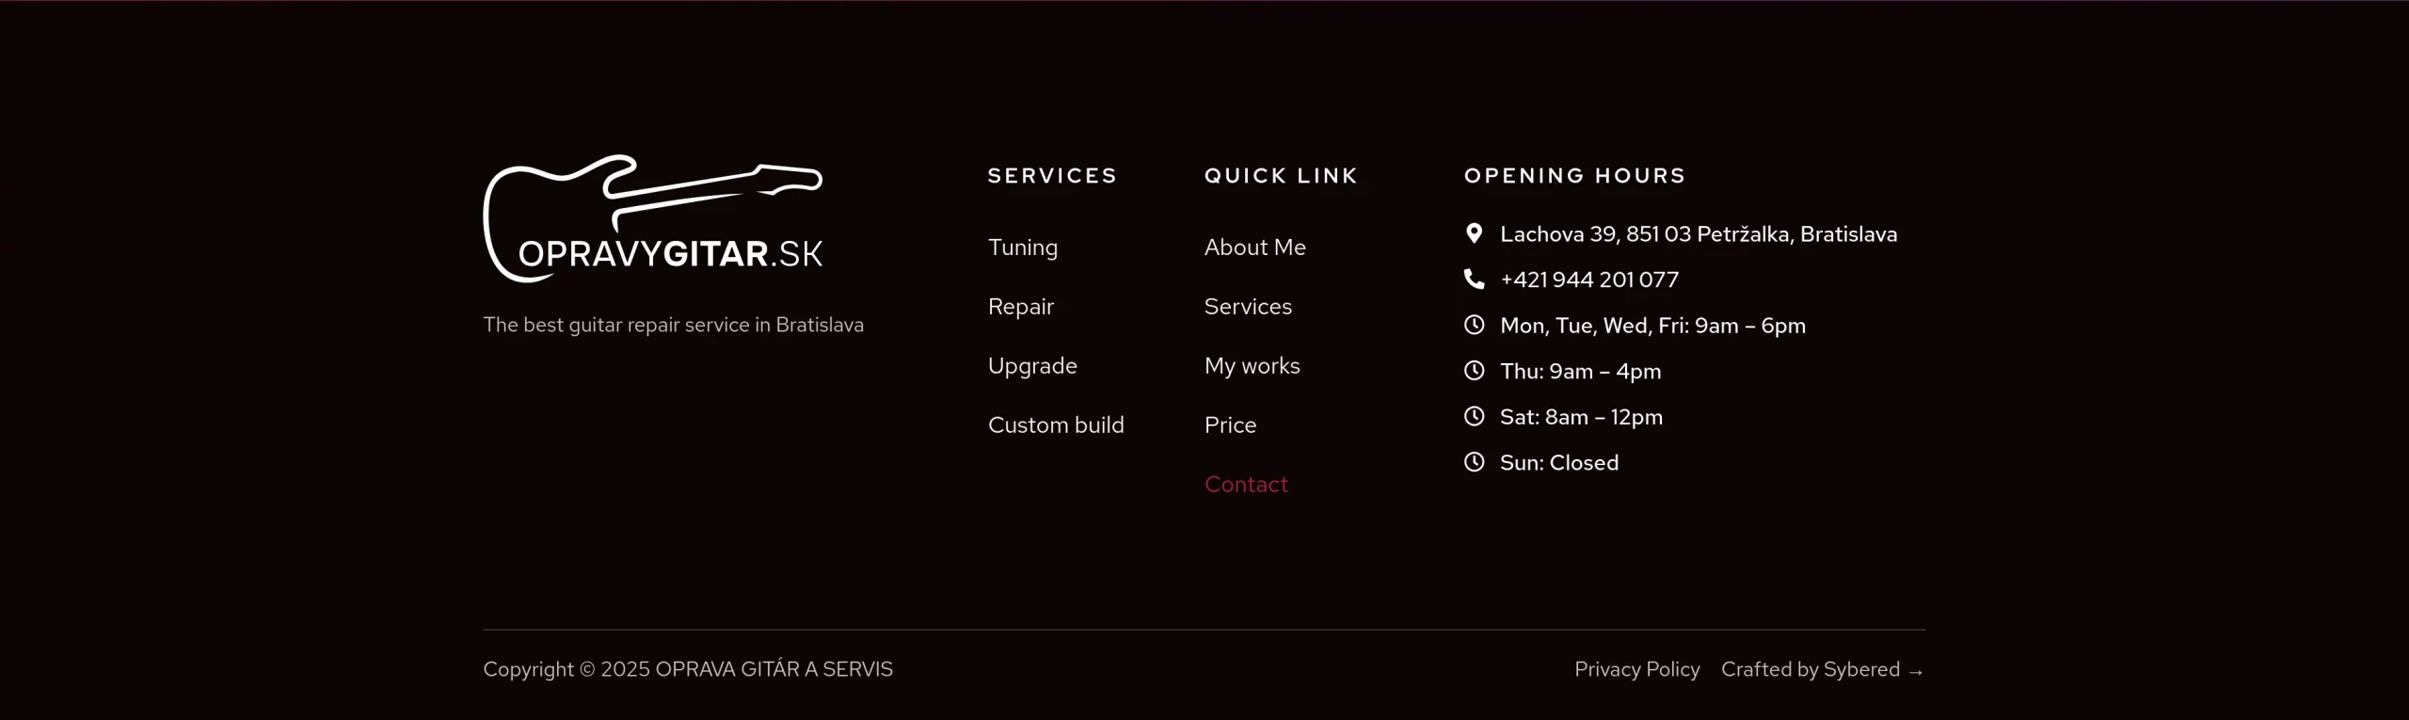View the Price page
Screen dimensions: 2409x720
pos(1230,425)
